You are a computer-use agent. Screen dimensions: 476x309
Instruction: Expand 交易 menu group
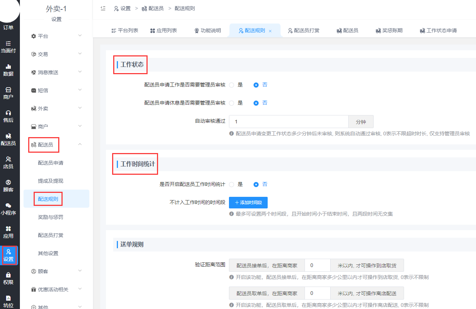[x=56, y=54]
